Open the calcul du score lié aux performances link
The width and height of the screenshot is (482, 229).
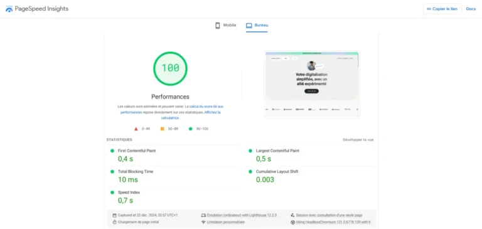click(x=172, y=109)
